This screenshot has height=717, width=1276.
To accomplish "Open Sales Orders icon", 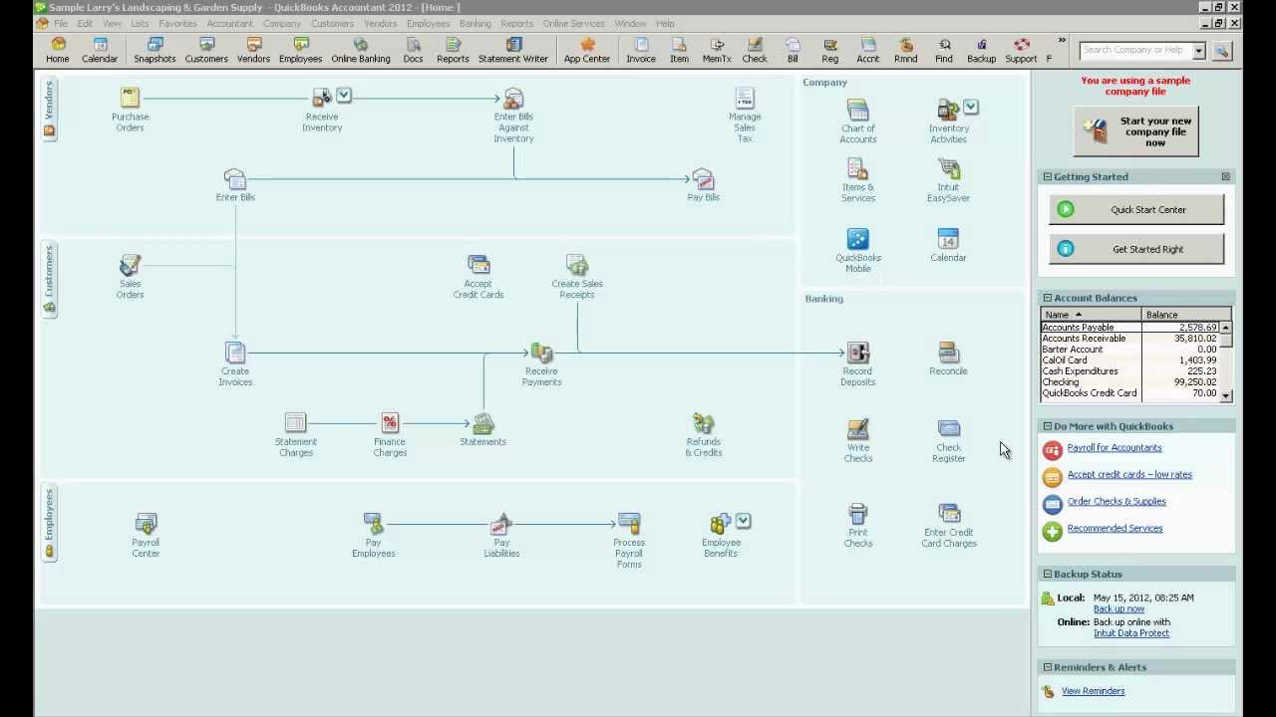I will pos(130,265).
